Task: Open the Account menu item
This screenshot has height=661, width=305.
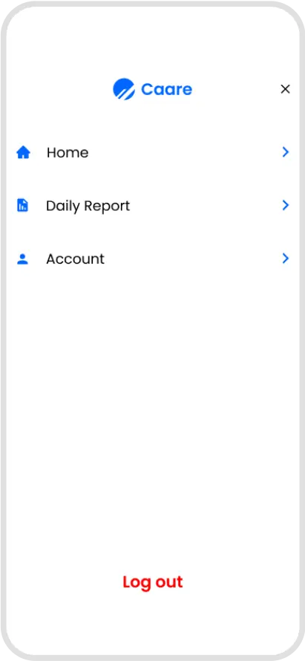Action: [153, 258]
